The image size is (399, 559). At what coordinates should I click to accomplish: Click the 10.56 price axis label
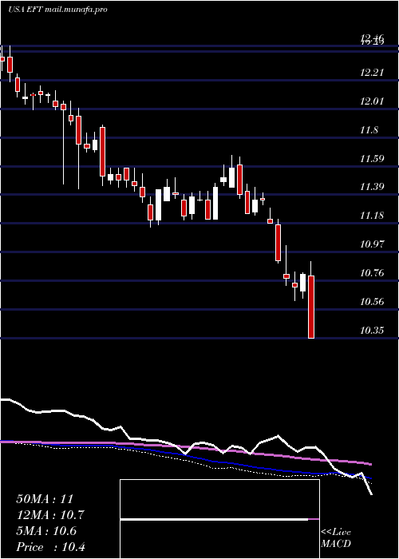pyautogui.click(x=372, y=303)
